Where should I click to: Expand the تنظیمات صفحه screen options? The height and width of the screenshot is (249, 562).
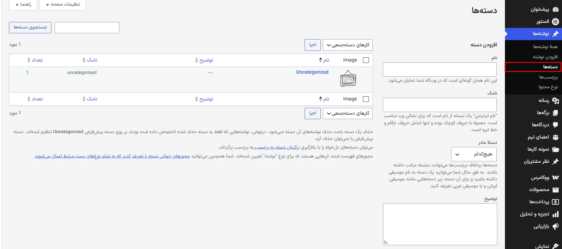coord(63,5)
